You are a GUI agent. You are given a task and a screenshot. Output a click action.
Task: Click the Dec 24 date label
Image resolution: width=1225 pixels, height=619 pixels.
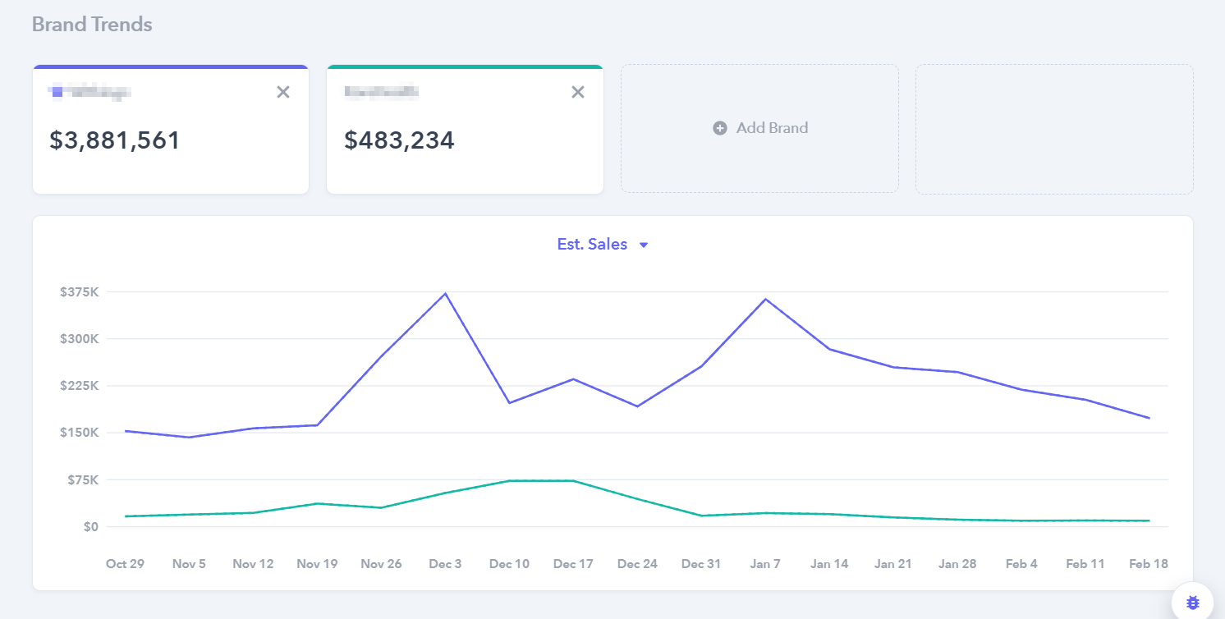coord(637,564)
